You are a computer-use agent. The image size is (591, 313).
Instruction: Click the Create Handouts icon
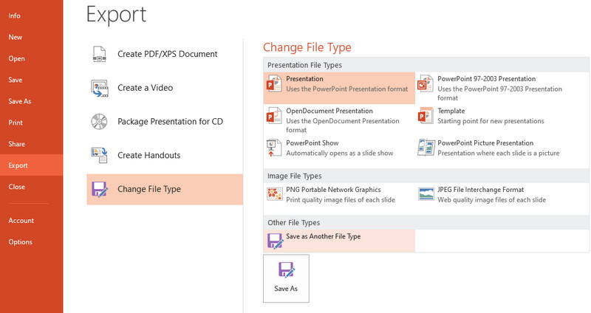point(99,155)
